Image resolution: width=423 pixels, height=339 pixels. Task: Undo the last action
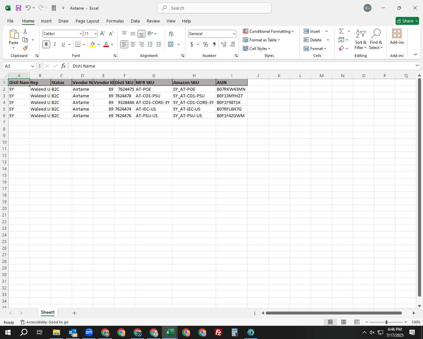pos(28,8)
